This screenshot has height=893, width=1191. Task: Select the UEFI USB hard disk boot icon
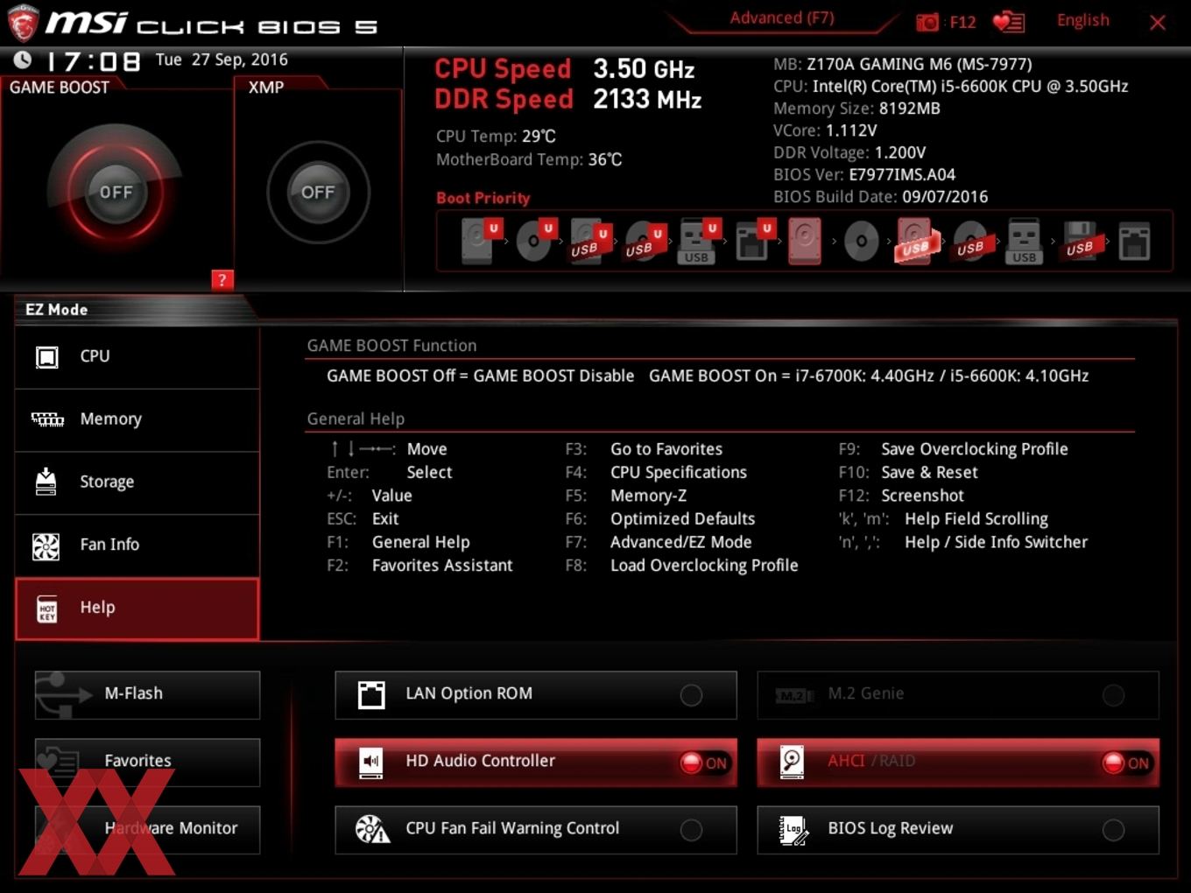tap(589, 241)
